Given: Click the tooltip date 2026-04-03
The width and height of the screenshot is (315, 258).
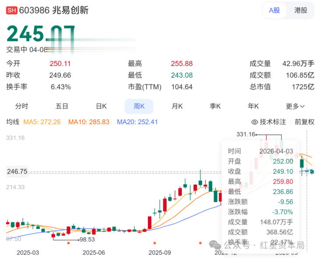Looking at the screenshot, I should click(x=276, y=151).
